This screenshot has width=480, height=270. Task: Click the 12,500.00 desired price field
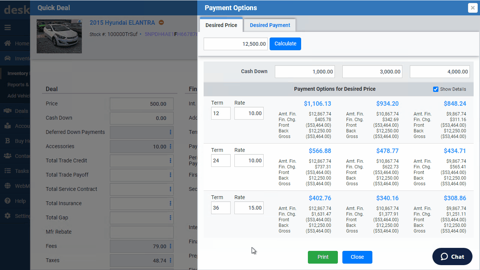235,44
